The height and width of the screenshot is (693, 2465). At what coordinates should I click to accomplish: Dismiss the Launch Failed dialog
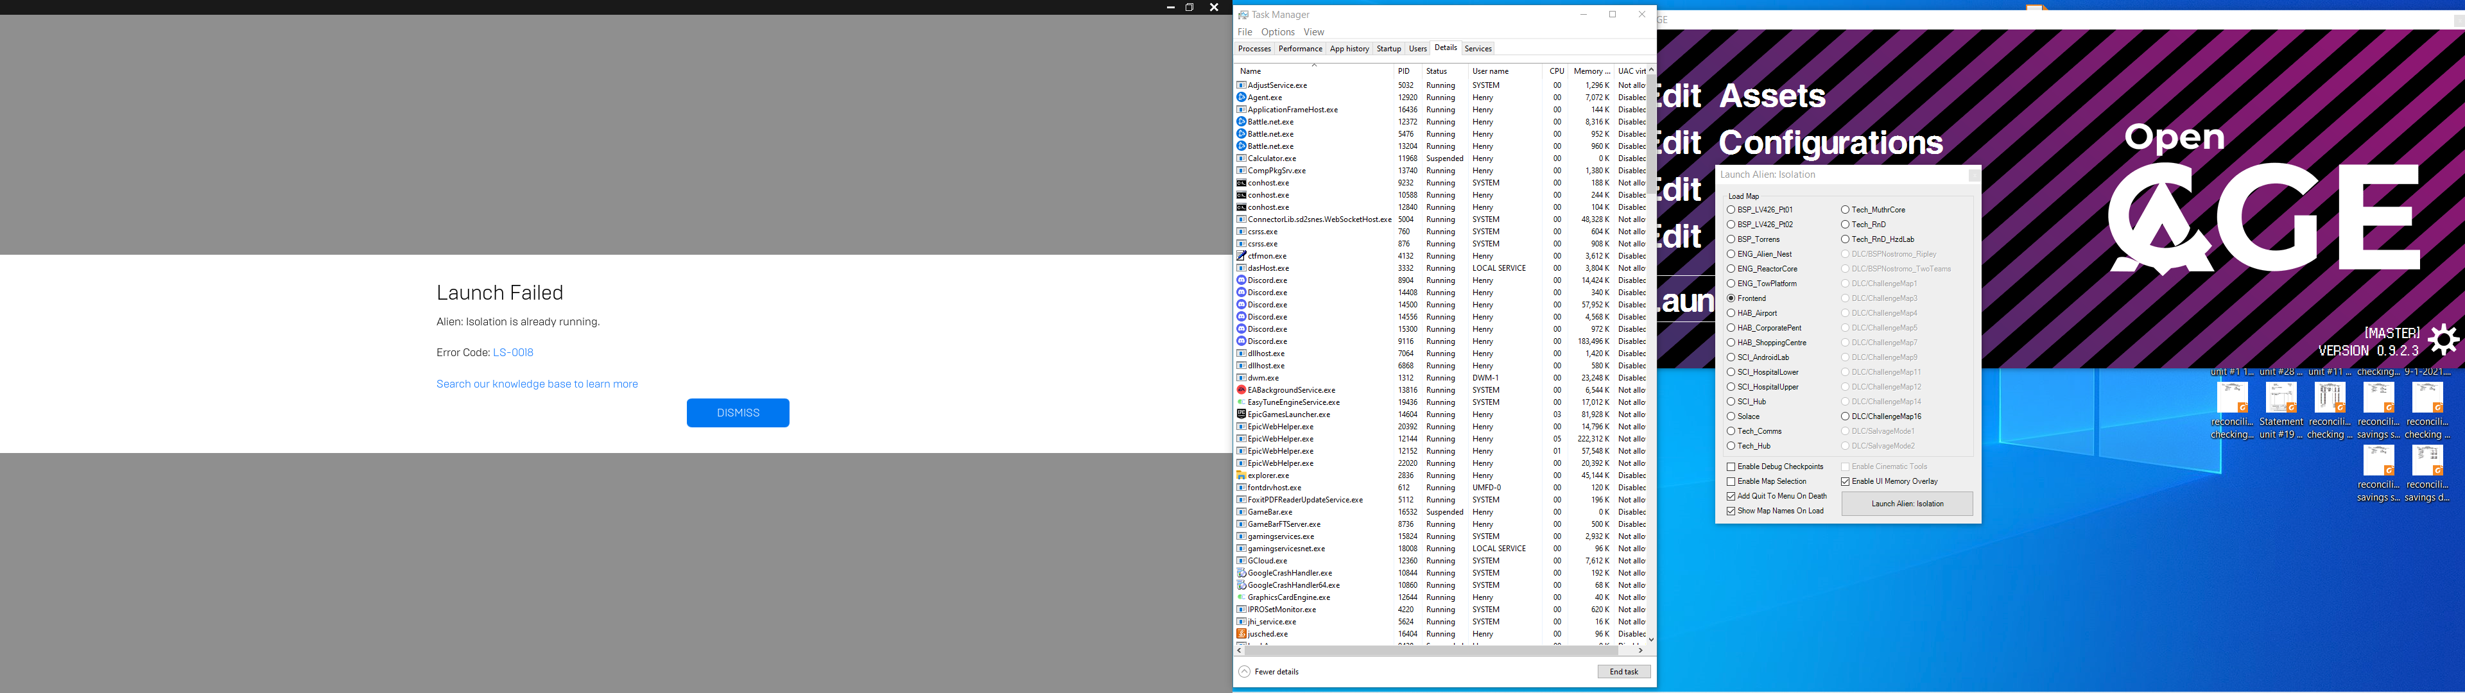pos(737,413)
